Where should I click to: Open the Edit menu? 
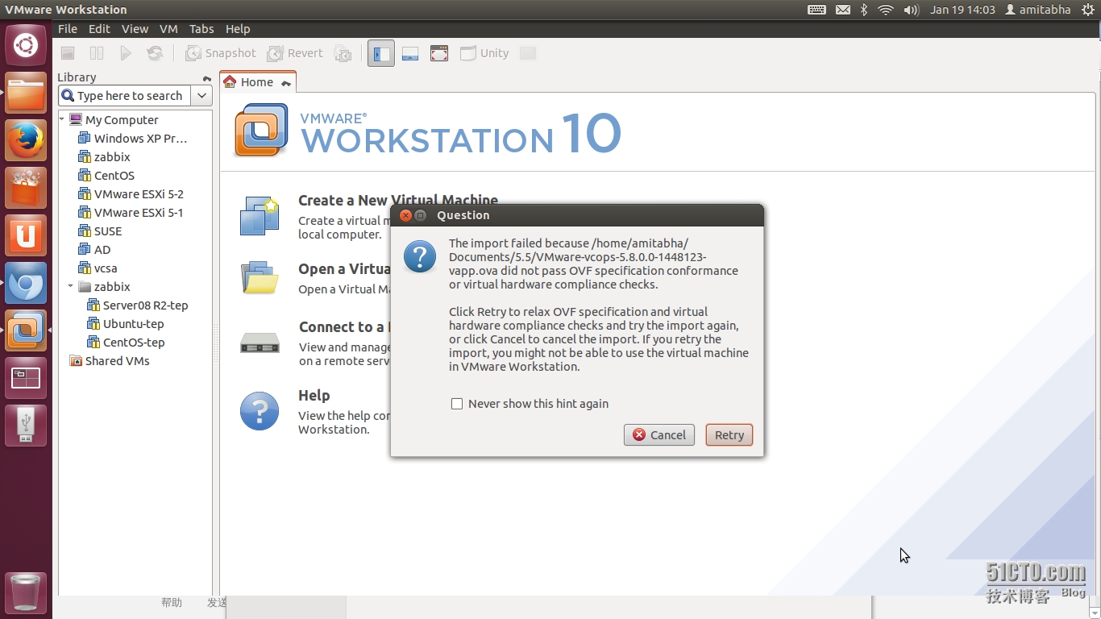99,28
